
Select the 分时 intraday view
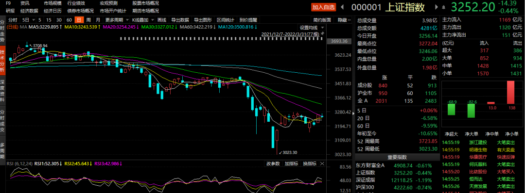click(x=13, y=20)
